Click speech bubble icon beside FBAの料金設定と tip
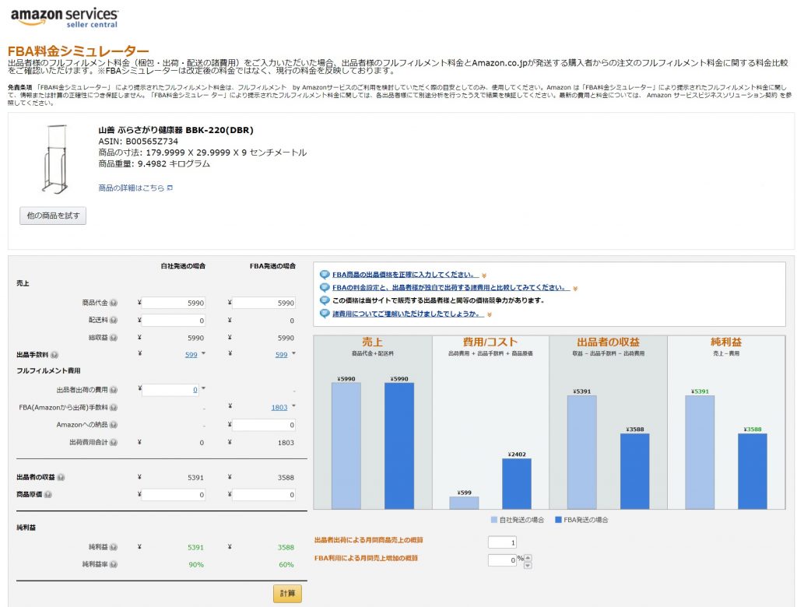 click(x=325, y=288)
